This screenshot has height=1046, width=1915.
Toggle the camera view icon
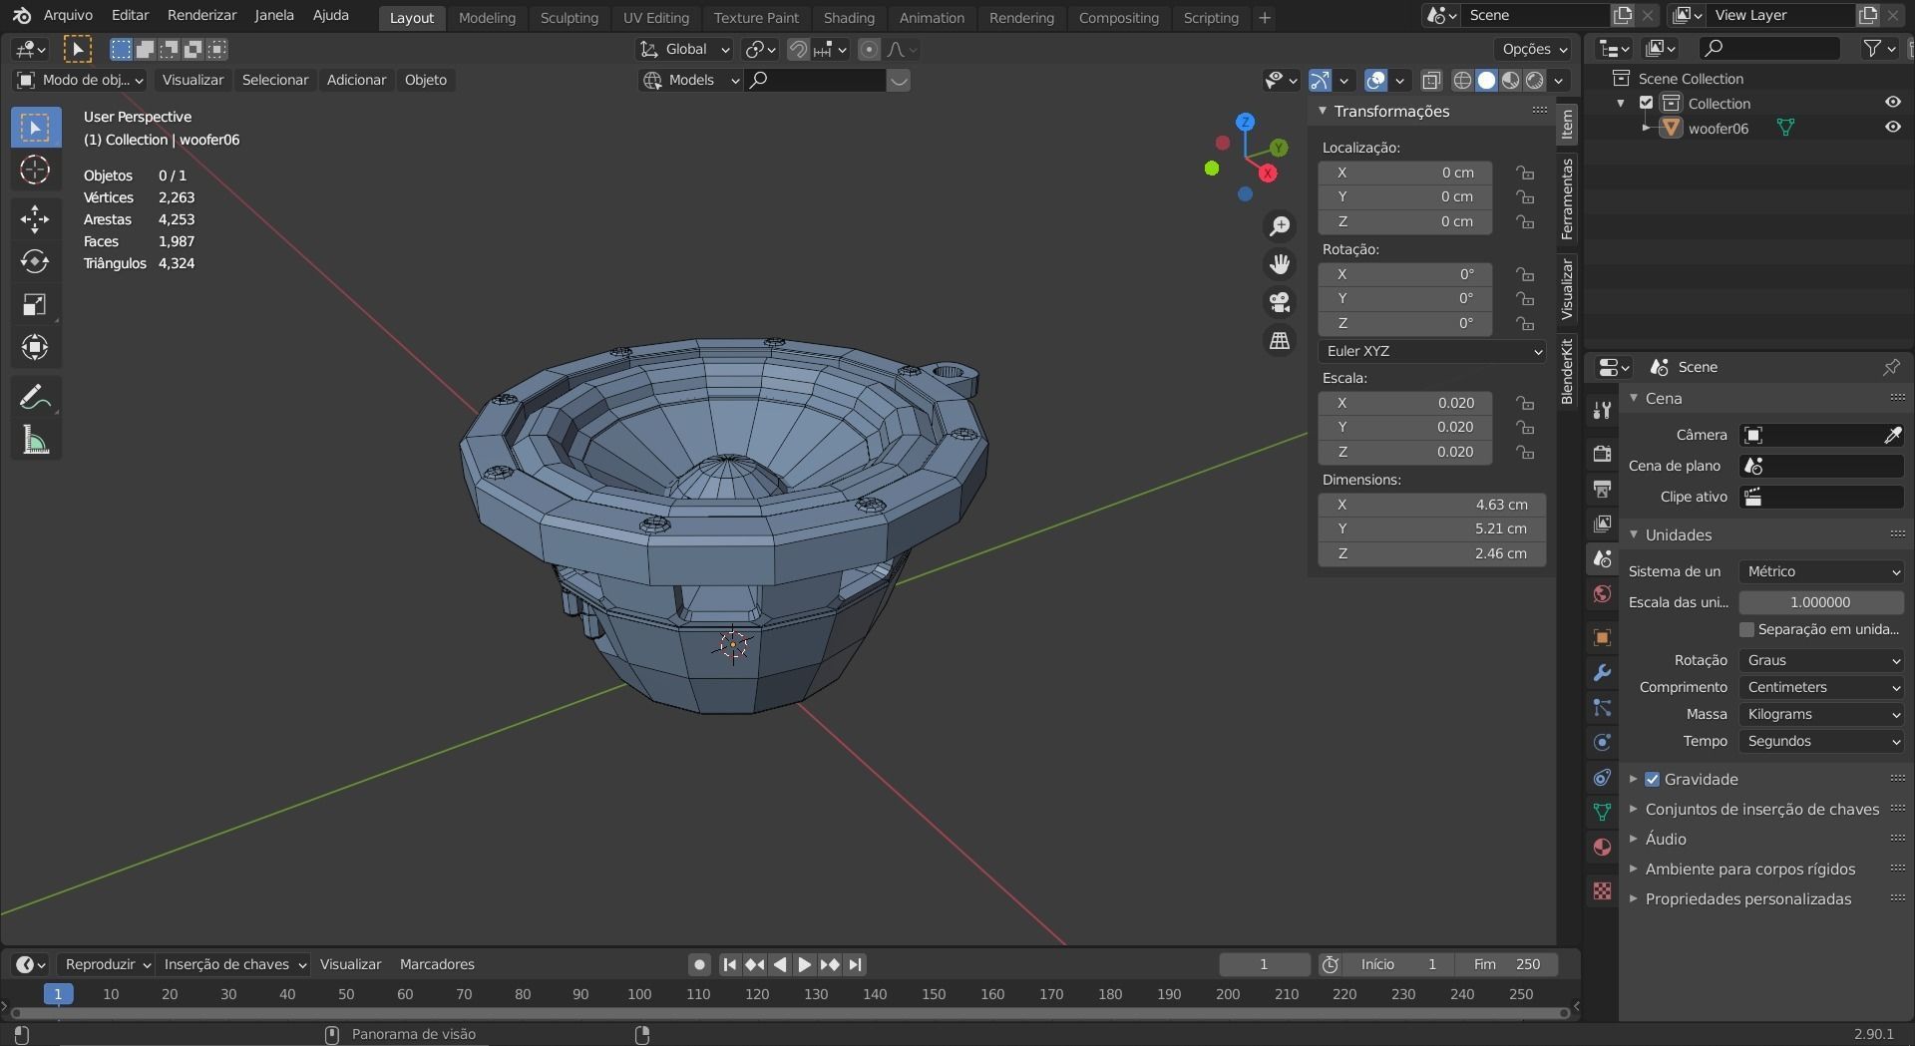[1280, 302]
